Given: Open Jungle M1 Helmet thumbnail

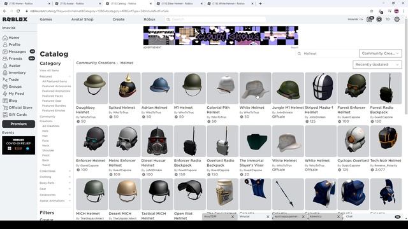Looking at the screenshot, I should (x=288, y=88).
